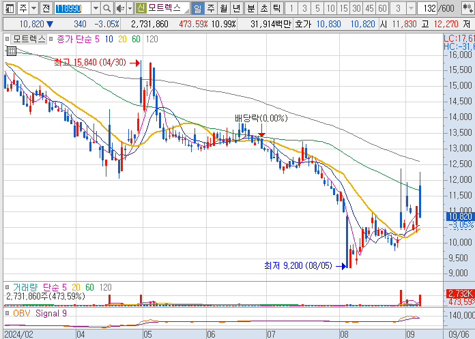The height and width of the screenshot is (339, 475).
Task: Click the 09/06 date label at bottom right
Action: (x=459, y=334)
